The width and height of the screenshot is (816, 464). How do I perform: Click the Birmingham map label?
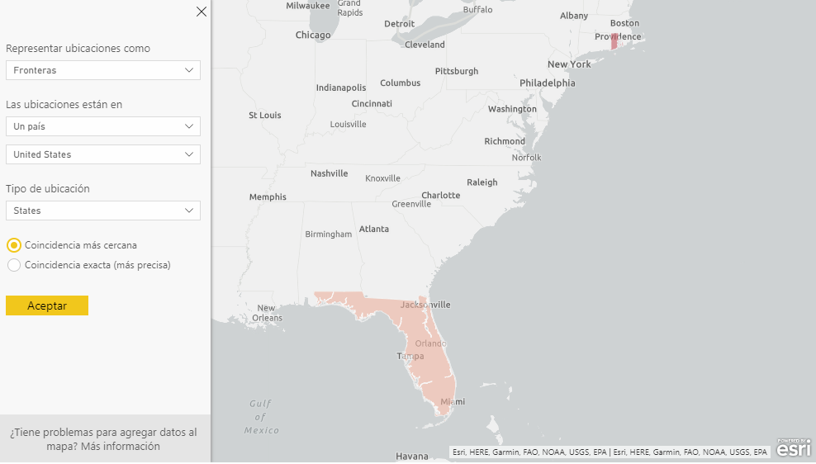tap(329, 234)
